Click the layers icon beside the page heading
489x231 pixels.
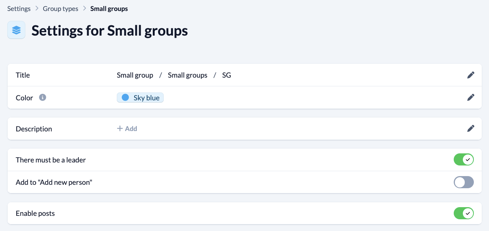(x=16, y=30)
